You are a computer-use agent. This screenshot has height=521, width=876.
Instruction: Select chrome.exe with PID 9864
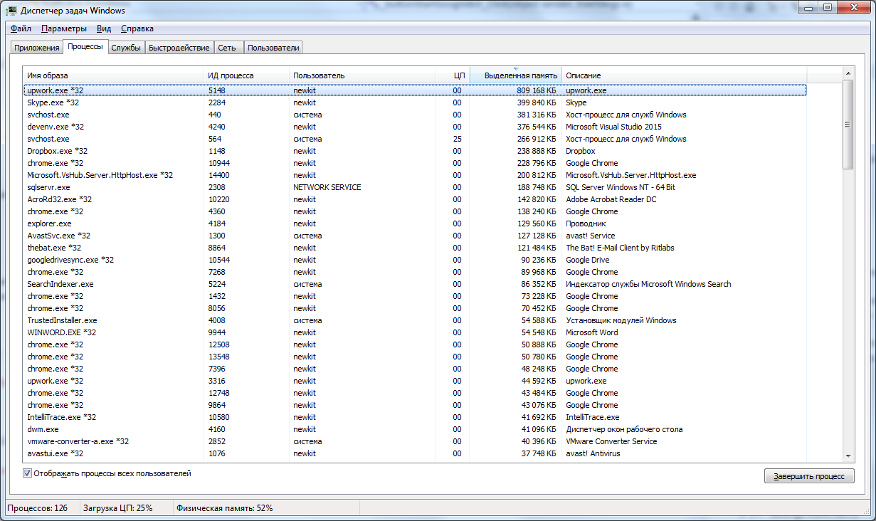(415, 405)
